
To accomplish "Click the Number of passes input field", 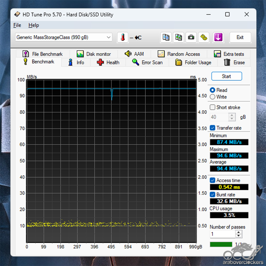I will click(x=222, y=234).
